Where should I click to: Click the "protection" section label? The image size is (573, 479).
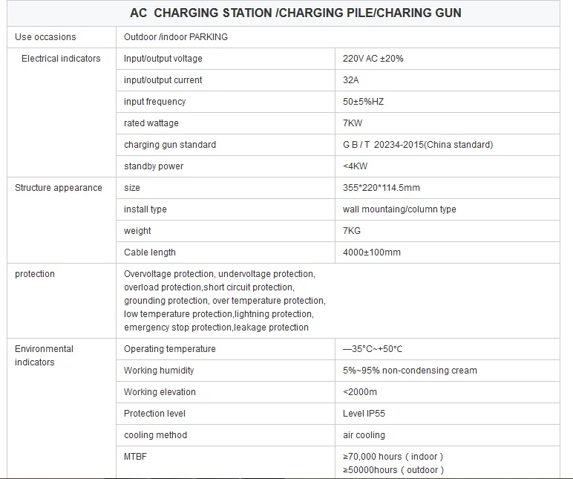[x=35, y=274]
